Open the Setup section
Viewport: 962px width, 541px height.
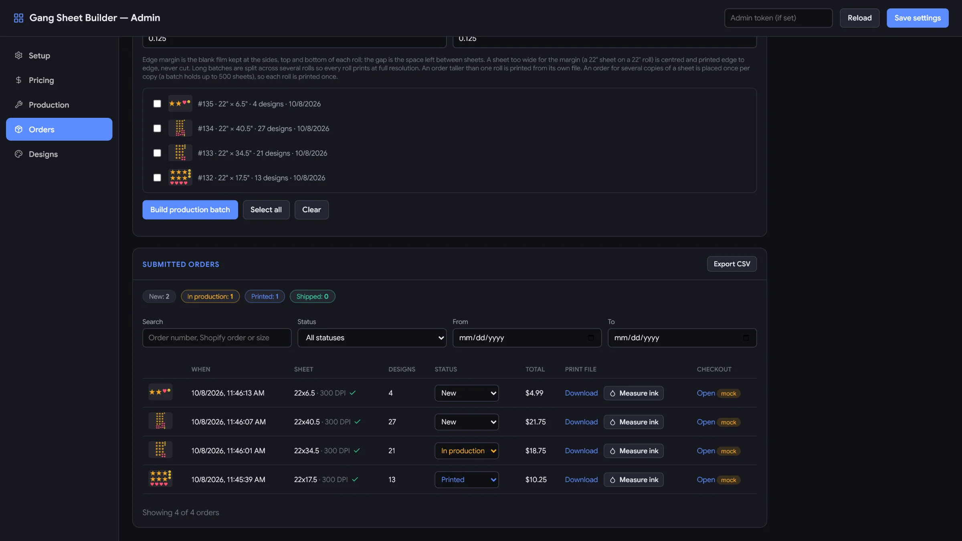click(59, 55)
